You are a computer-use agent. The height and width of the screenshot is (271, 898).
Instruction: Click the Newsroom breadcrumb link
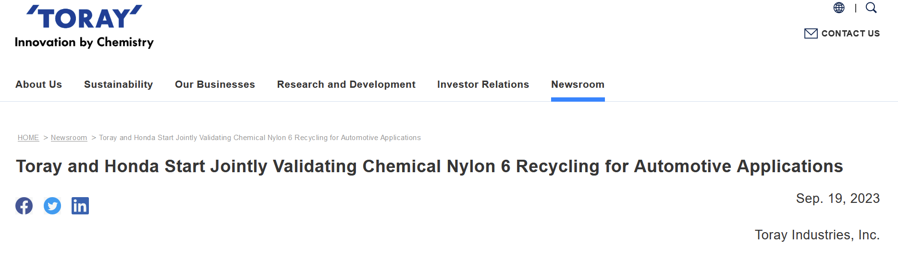pyautogui.click(x=69, y=138)
